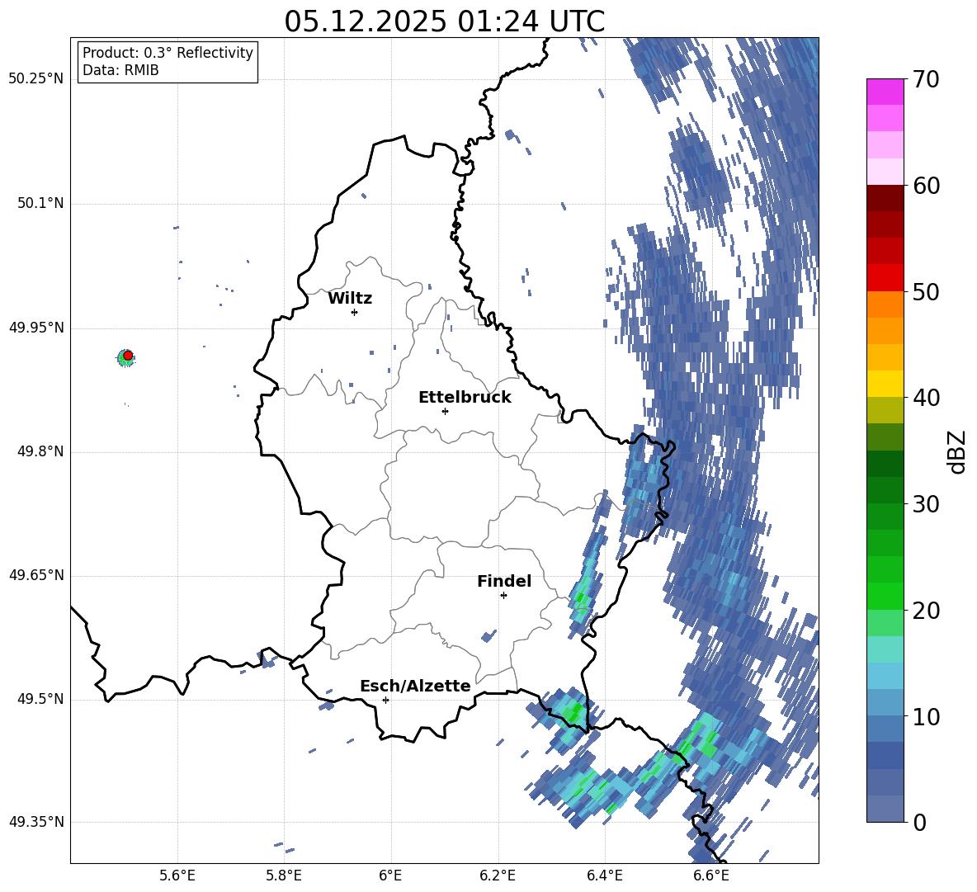This screenshot has height=892, width=977.
Task: Click the Ettelbruck city label
Action: pyautogui.click(x=465, y=398)
